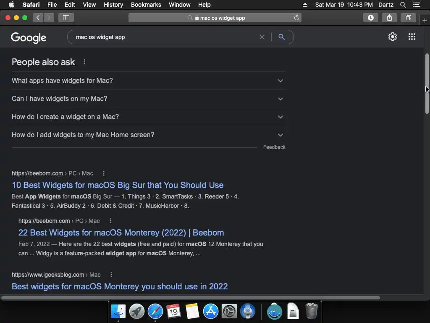Viewport: 430px width, 323px height.
Task: Open the Edit menu
Action: tap(70, 5)
